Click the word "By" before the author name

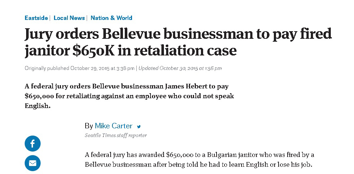[x=89, y=126]
